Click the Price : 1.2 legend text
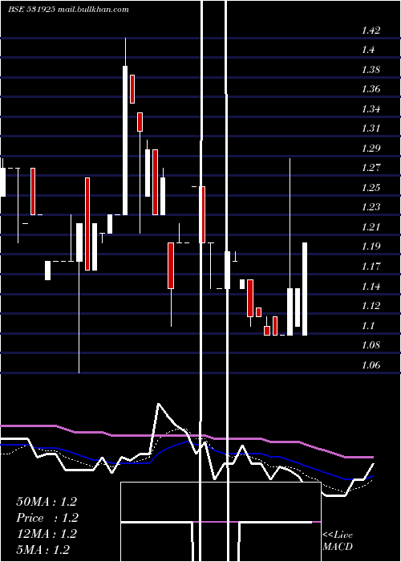The height and width of the screenshot is (562, 401). click(47, 518)
